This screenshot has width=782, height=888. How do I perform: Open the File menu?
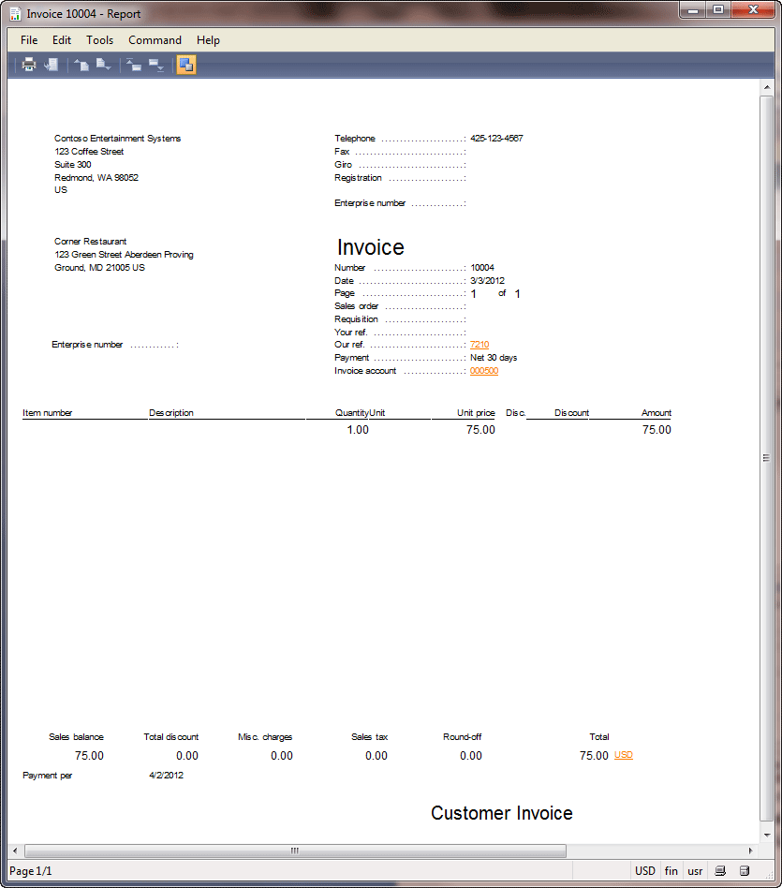click(x=29, y=40)
